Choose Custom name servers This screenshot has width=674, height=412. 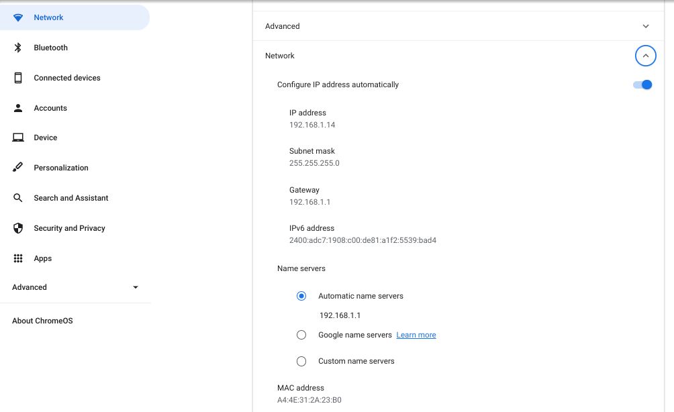[x=301, y=361]
